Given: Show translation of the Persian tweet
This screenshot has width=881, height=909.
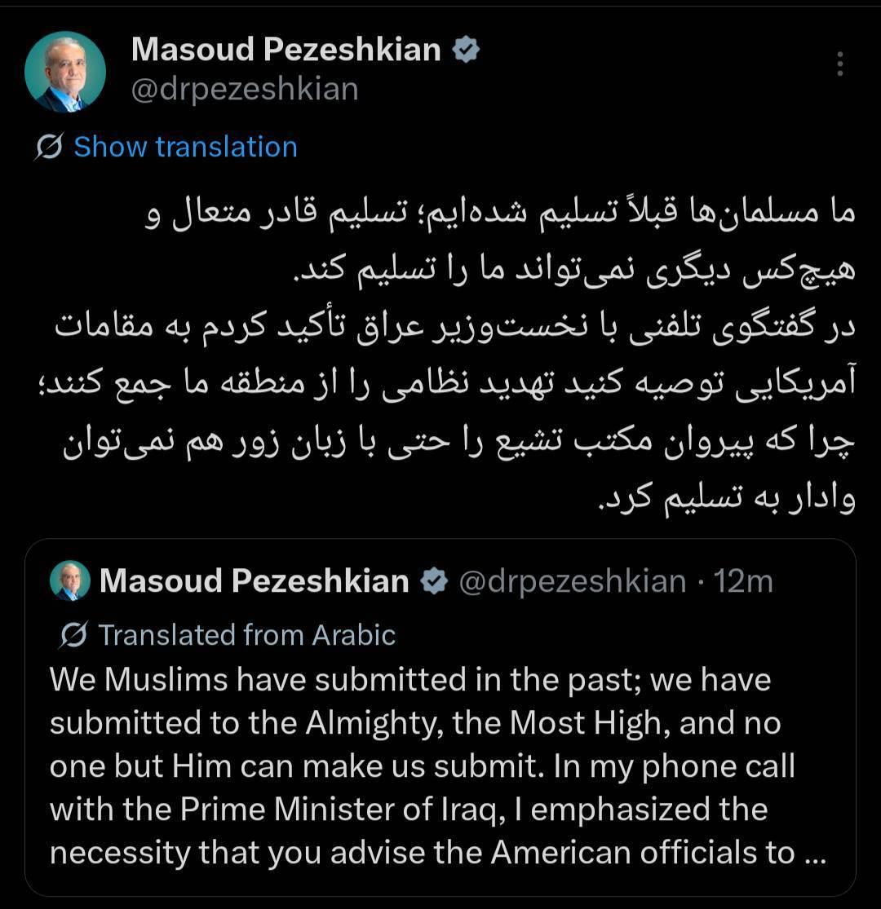Looking at the screenshot, I should [186, 147].
